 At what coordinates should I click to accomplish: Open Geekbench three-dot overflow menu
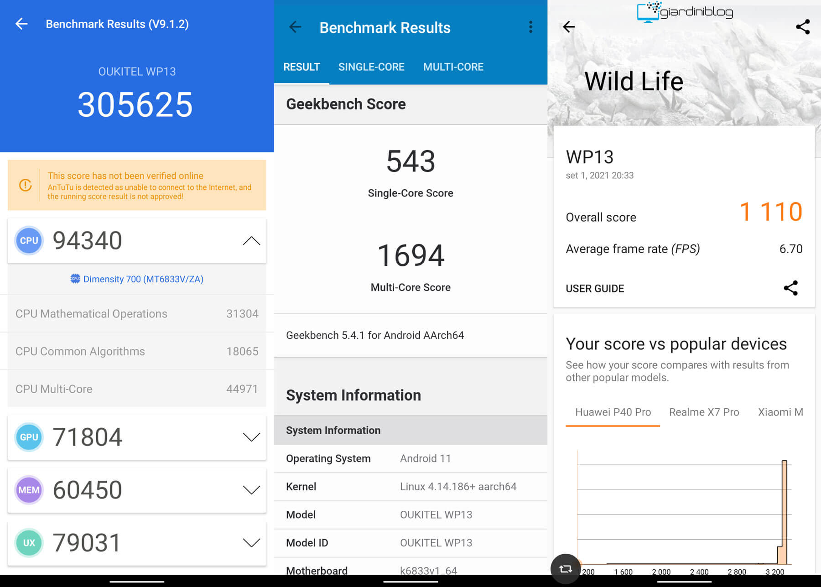530,27
